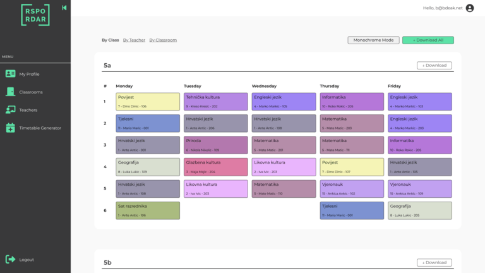Click Thursday period 2 Matematika card
This screenshot has height=273, width=485.
pyautogui.click(x=352, y=123)
